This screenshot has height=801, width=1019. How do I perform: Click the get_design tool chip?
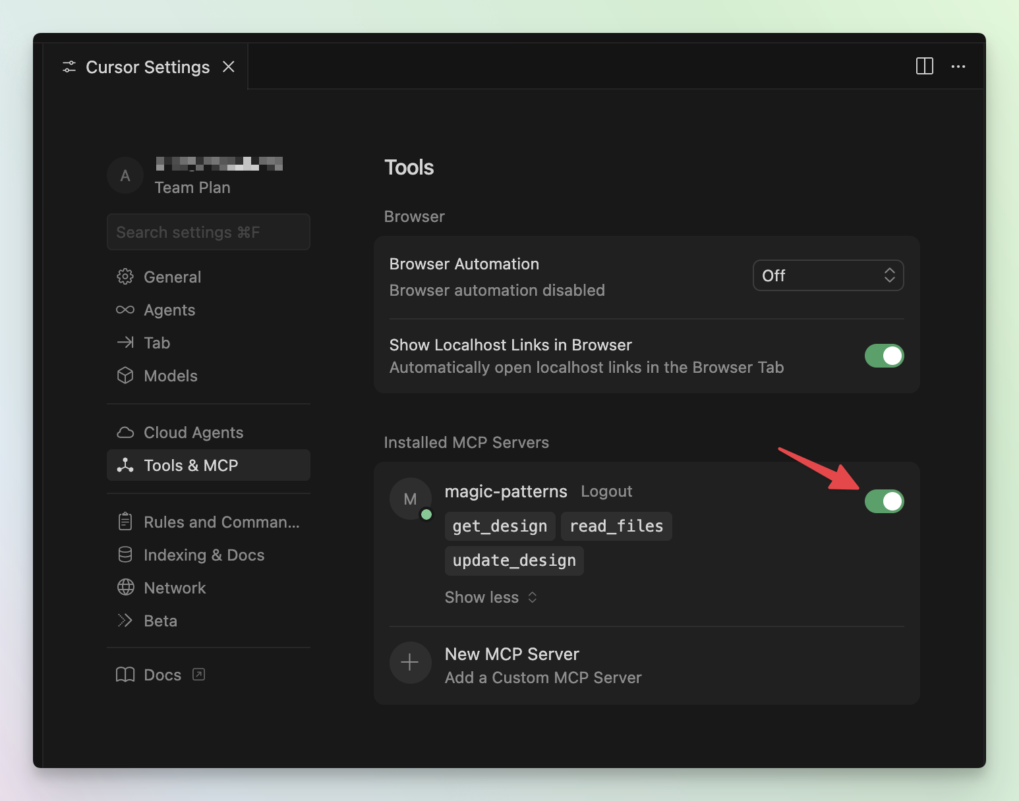pos(500,526)
